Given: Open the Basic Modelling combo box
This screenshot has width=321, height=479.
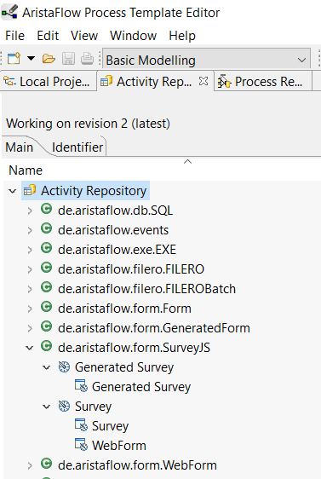Looking at the screenshot, I should pos(207,60).
